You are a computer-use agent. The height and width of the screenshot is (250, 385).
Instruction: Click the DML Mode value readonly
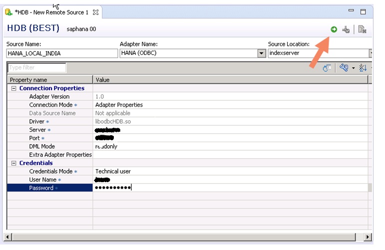tap(106, 147)
